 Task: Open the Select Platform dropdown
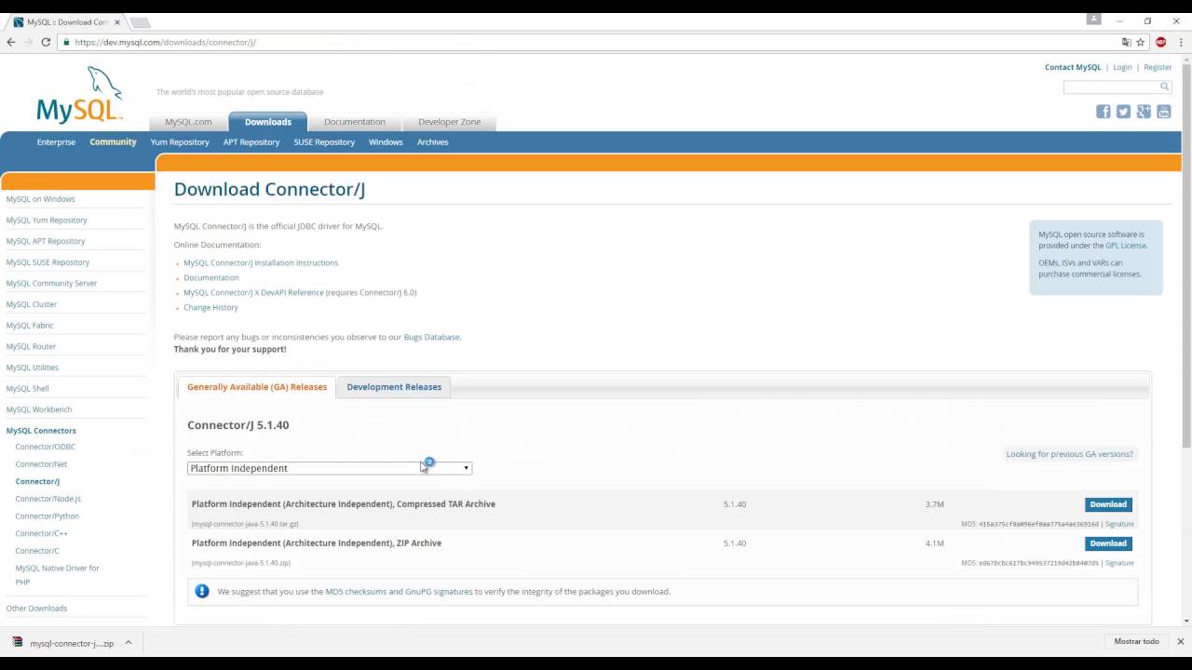tap(330, 468)
